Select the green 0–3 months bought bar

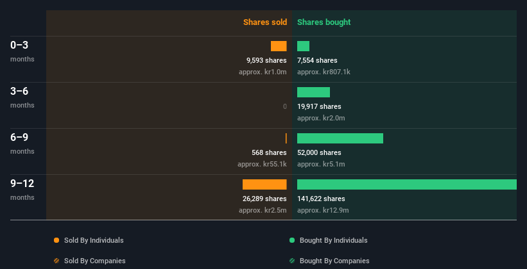coord(303,46)
